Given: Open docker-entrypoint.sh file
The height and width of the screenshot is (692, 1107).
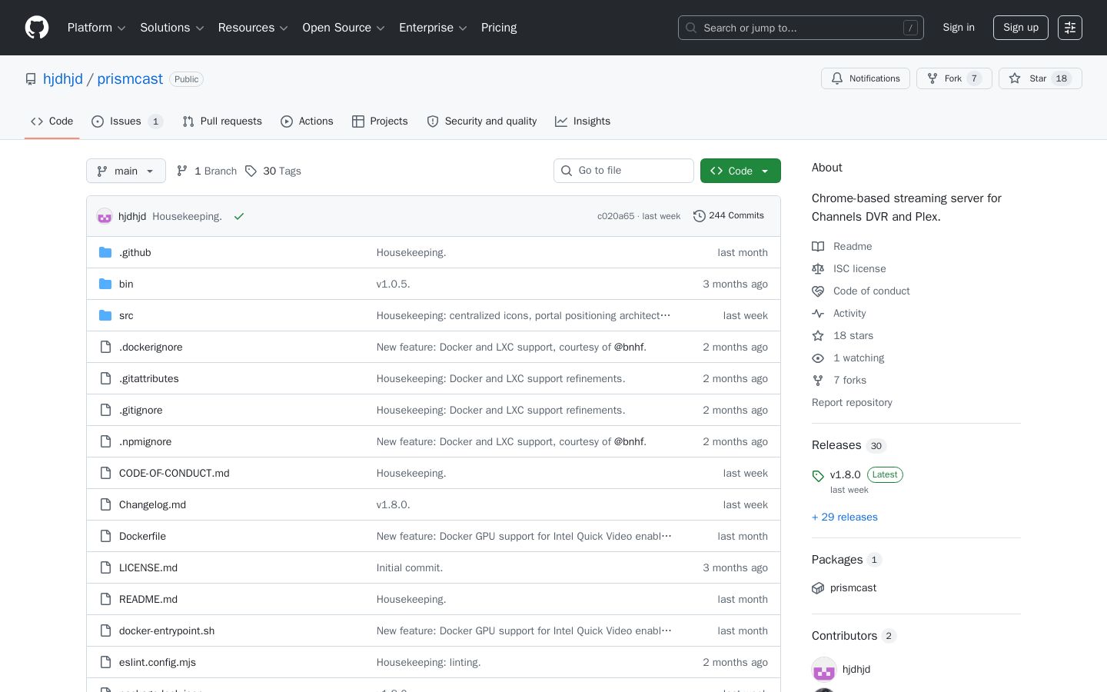Looking at the screenshot, I should coord(167,630).
